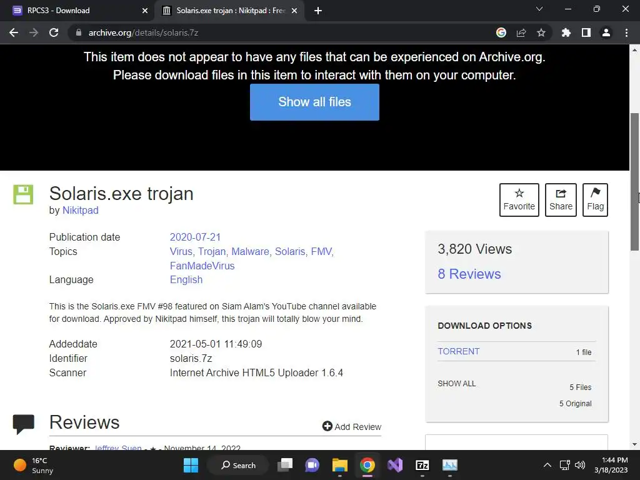Favorite this Solaris.exe item
This screenshot has width=640, height=480.
pyautogui.click(x=519, y=200)
